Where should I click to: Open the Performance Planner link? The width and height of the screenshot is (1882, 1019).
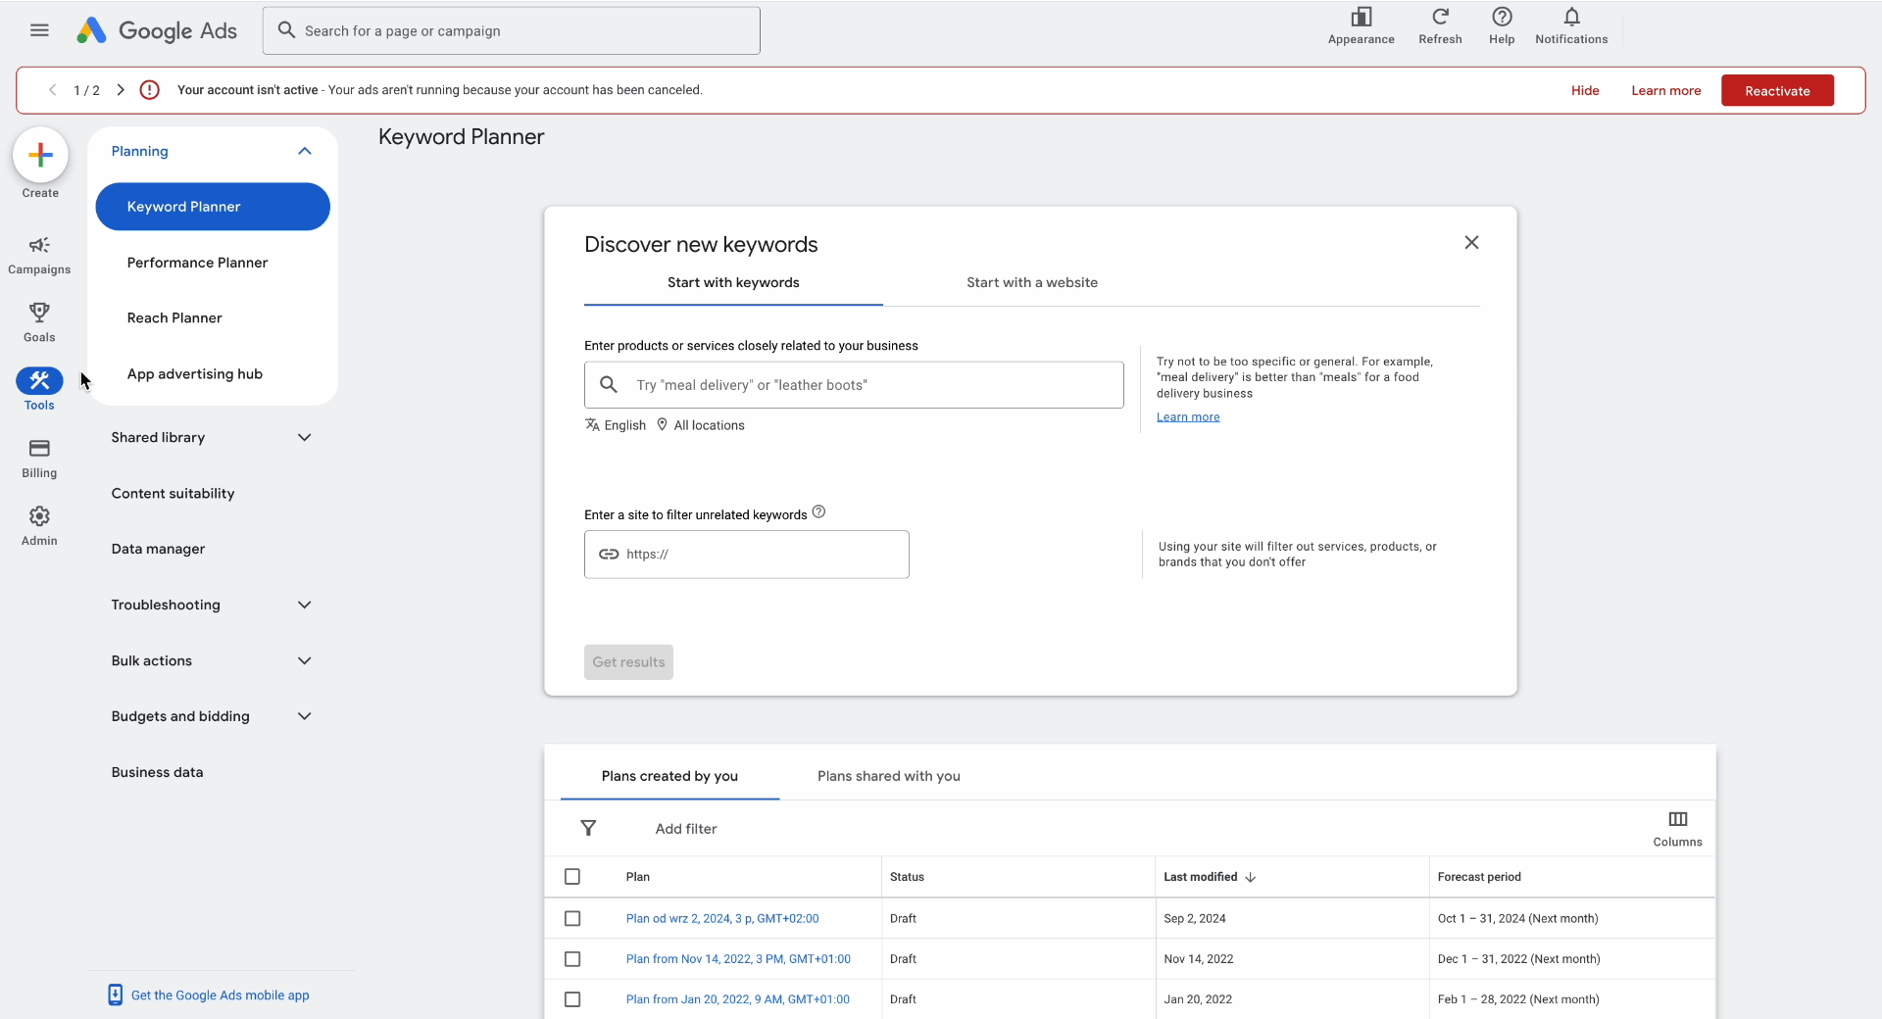point(197,263)
